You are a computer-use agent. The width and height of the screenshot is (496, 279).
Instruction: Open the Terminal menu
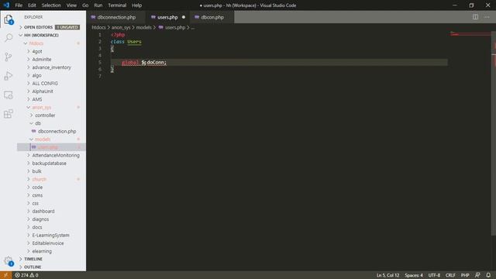coord(117,5)
